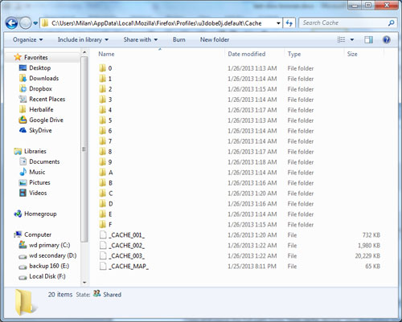Click the navigation pane scrollbar thumb
402x322 pixels.
pyautogui.click(x=84, y=149)
